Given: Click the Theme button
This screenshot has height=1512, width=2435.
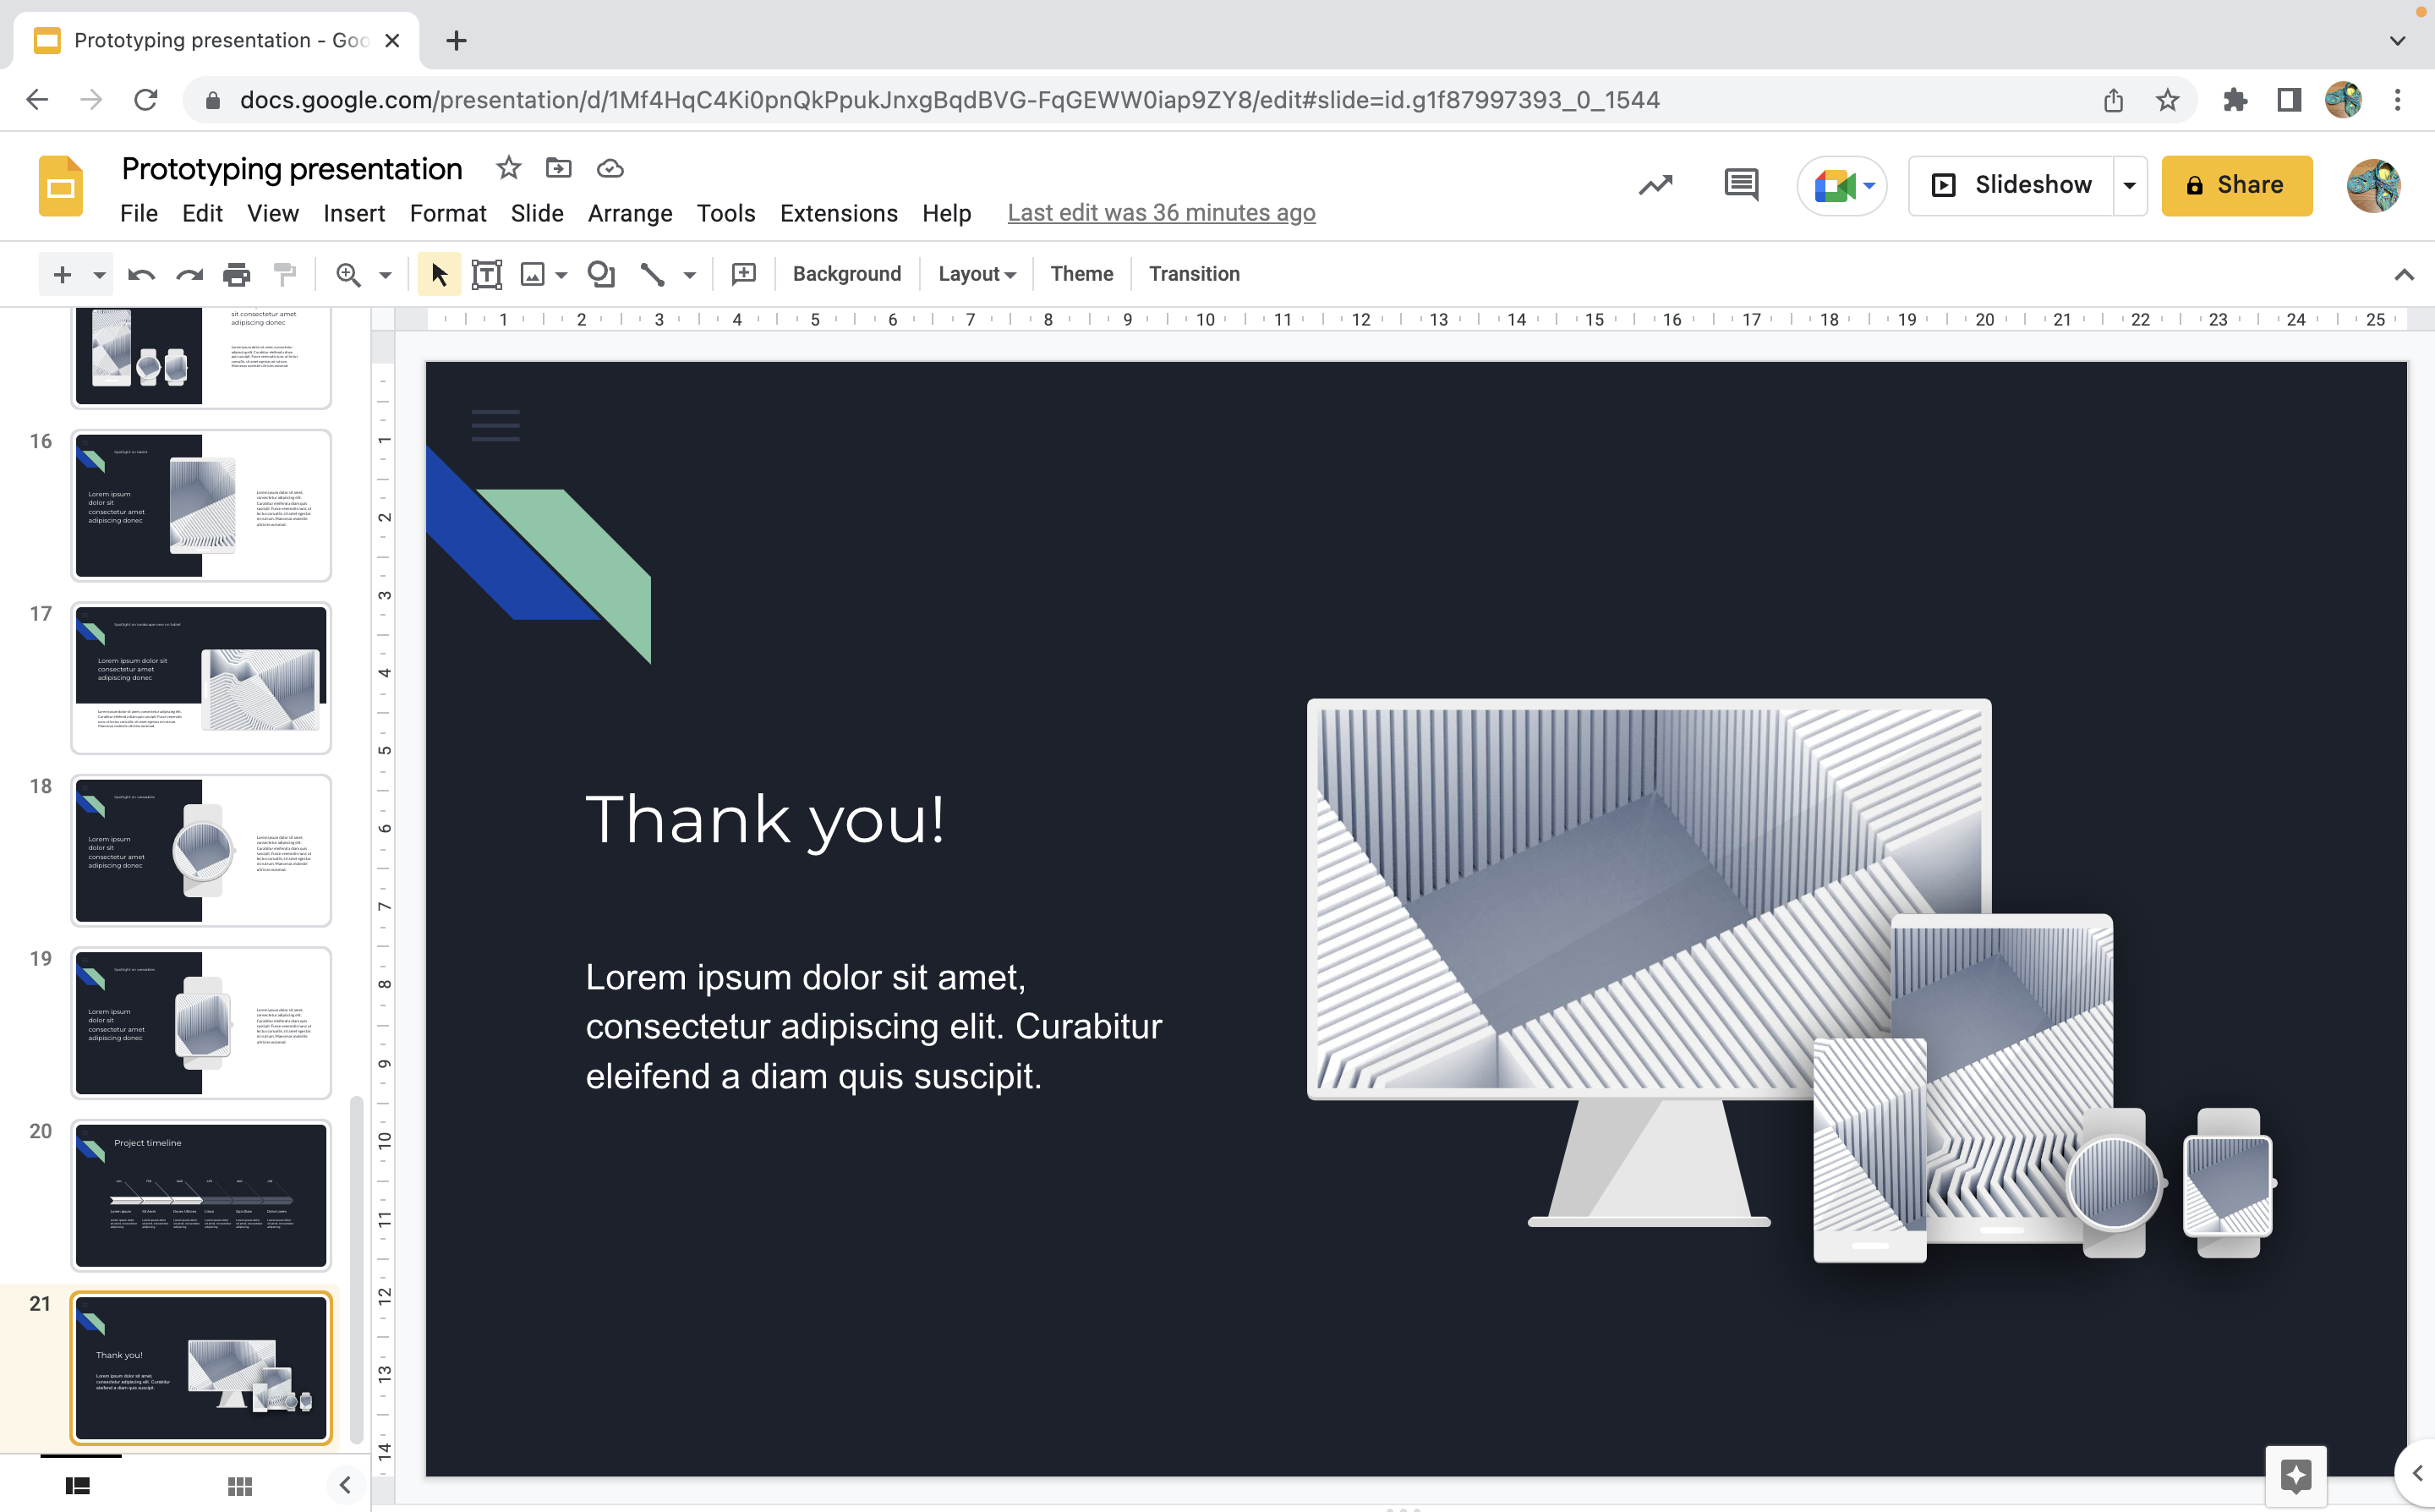Looking at the screenshot, I should (1081, 274).
